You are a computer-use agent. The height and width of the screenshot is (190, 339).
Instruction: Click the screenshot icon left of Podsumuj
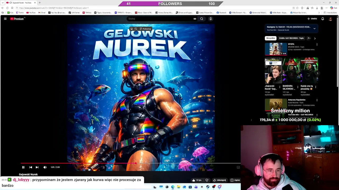[131, 29]
